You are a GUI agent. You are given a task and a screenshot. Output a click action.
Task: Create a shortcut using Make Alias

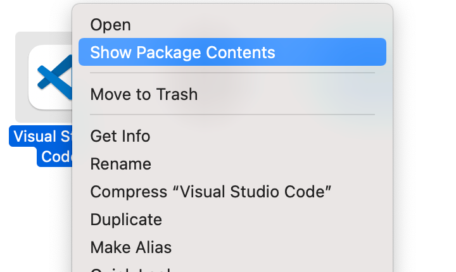coord(130,247)
